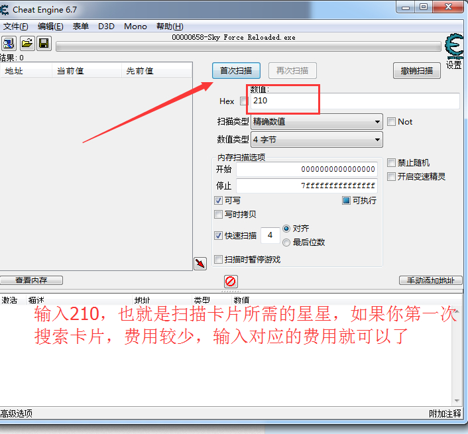This screenshot has height=434, width=468.
Task: Click the 先前值 column header
Action: pyautogui.click(x=156, y=71)
